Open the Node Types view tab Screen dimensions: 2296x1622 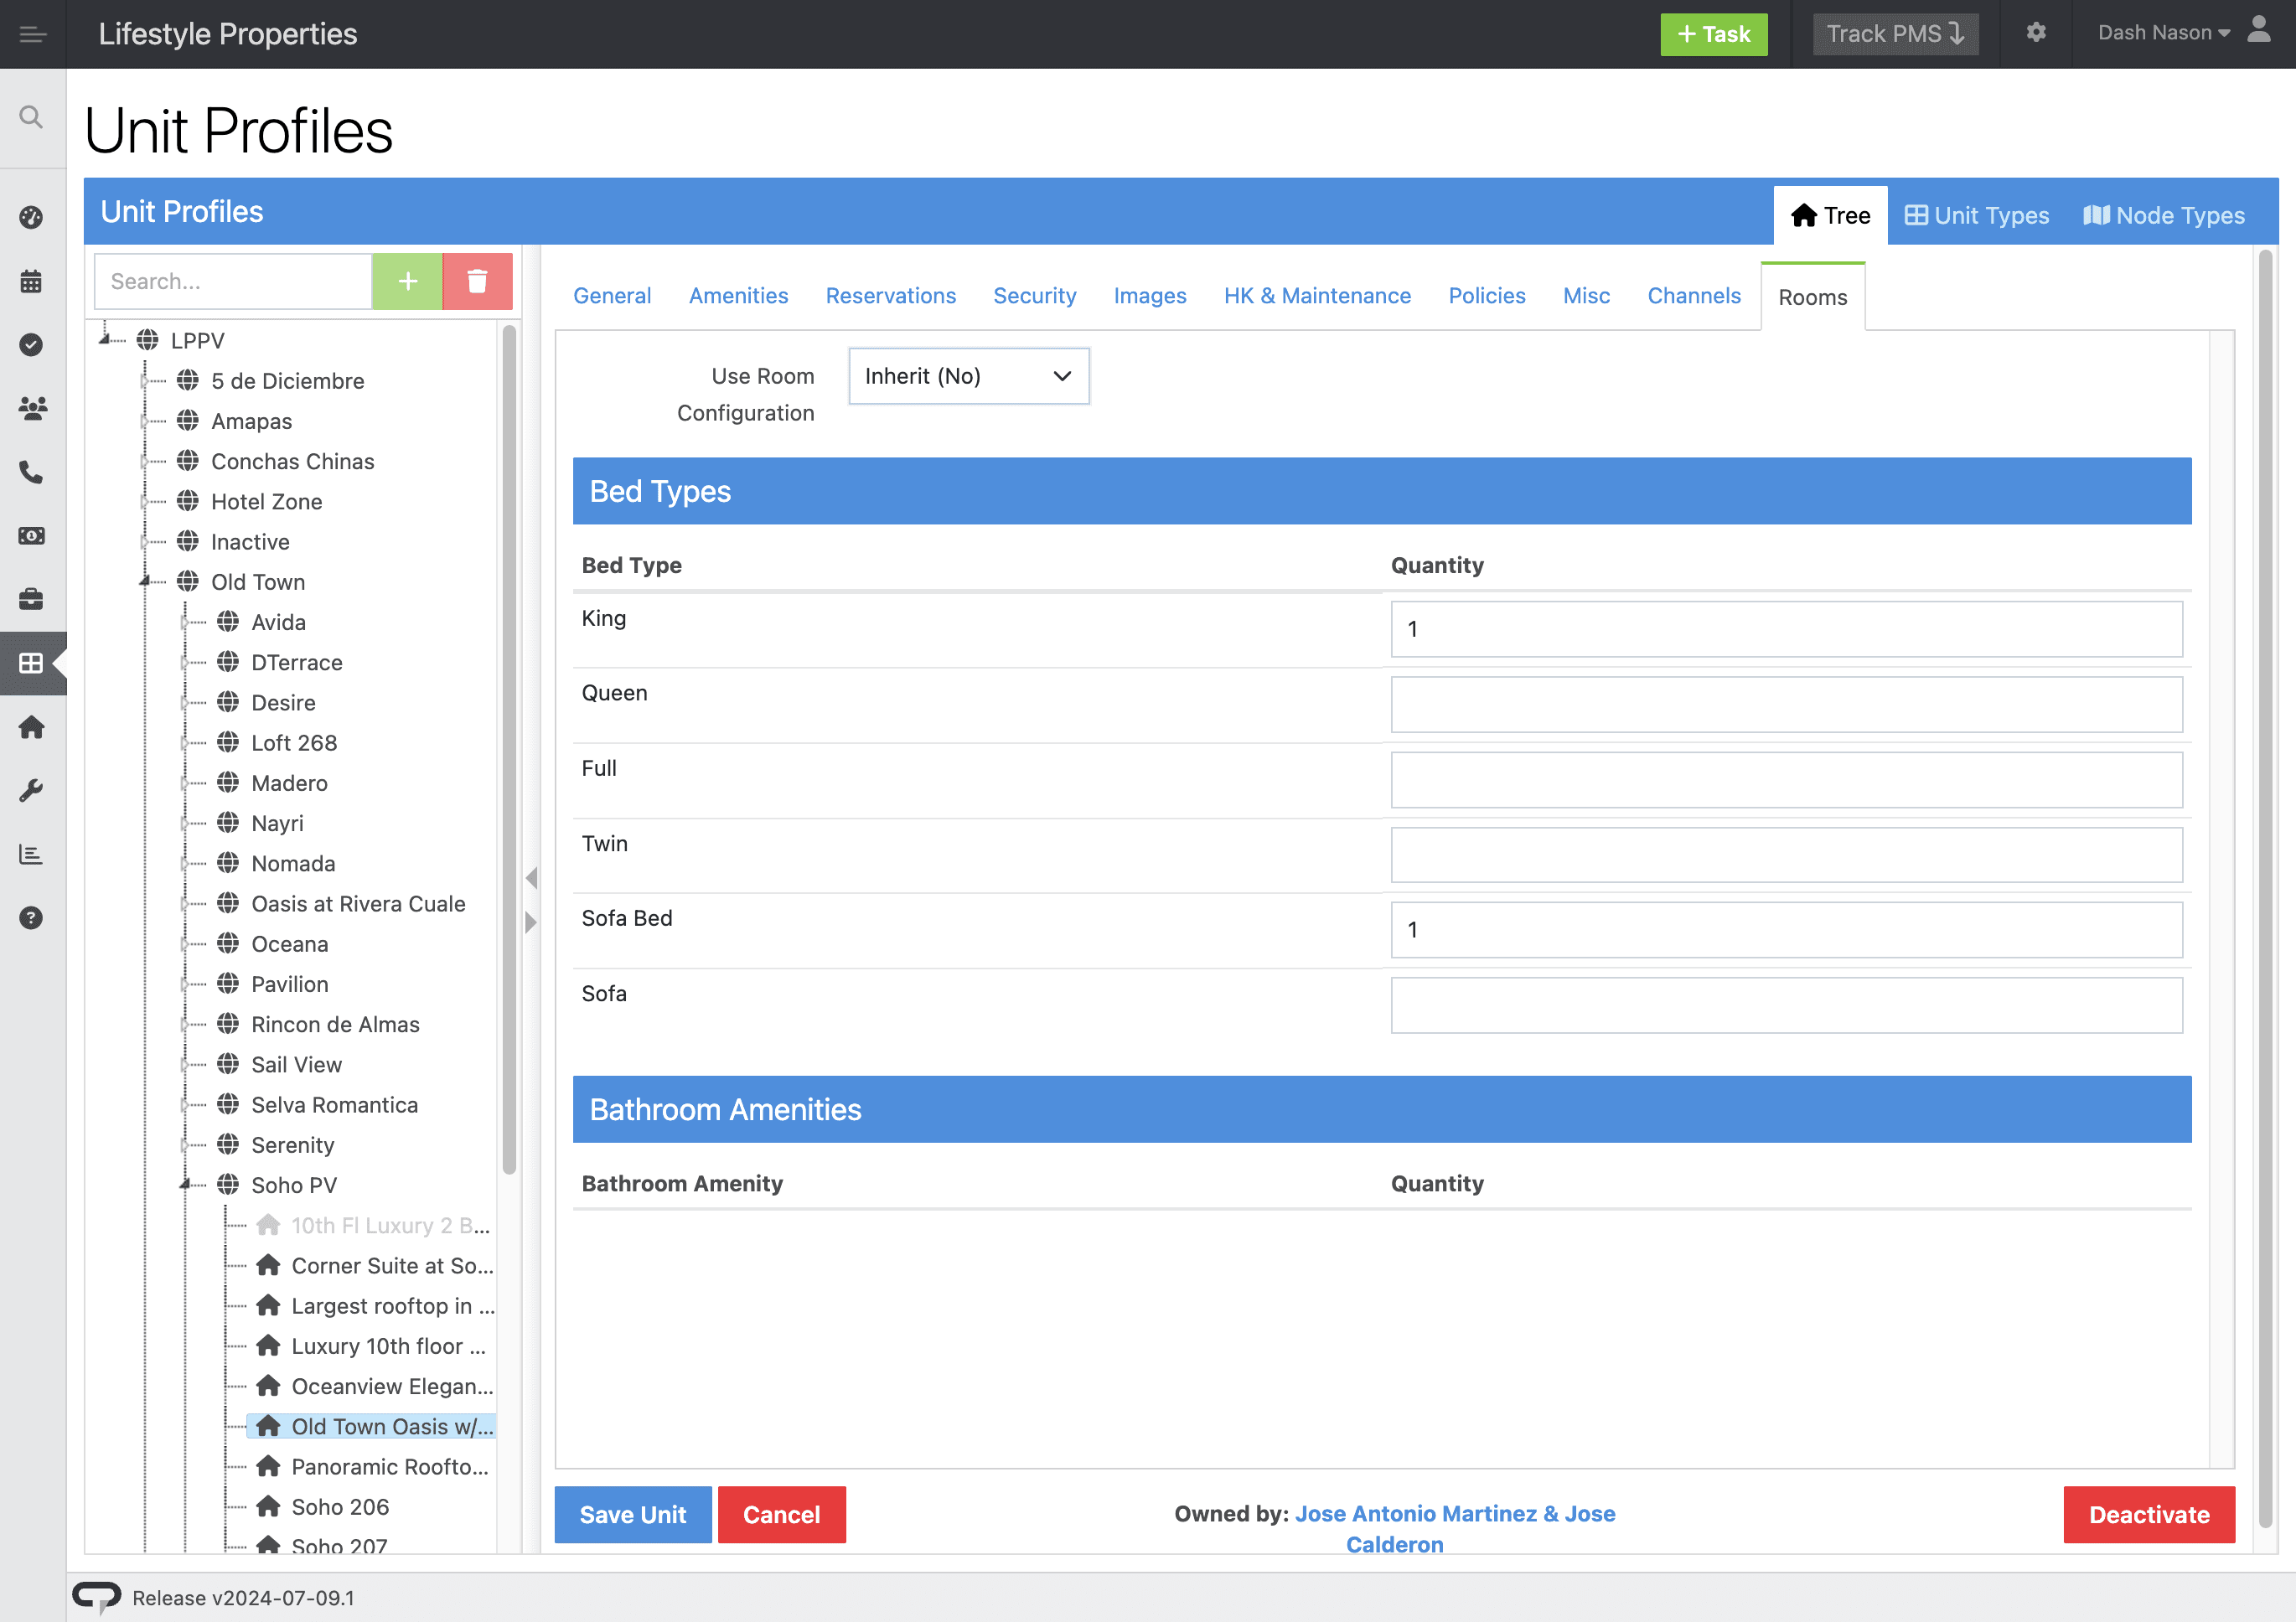[2164, 215]
